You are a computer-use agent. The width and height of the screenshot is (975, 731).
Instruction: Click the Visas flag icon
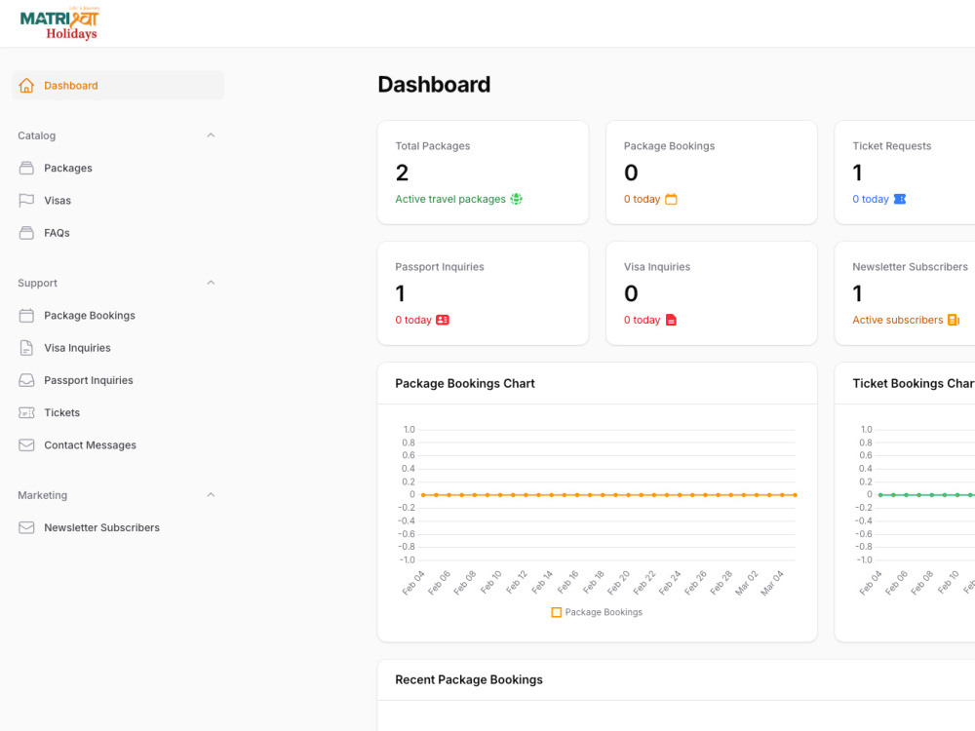coord(26,200)
